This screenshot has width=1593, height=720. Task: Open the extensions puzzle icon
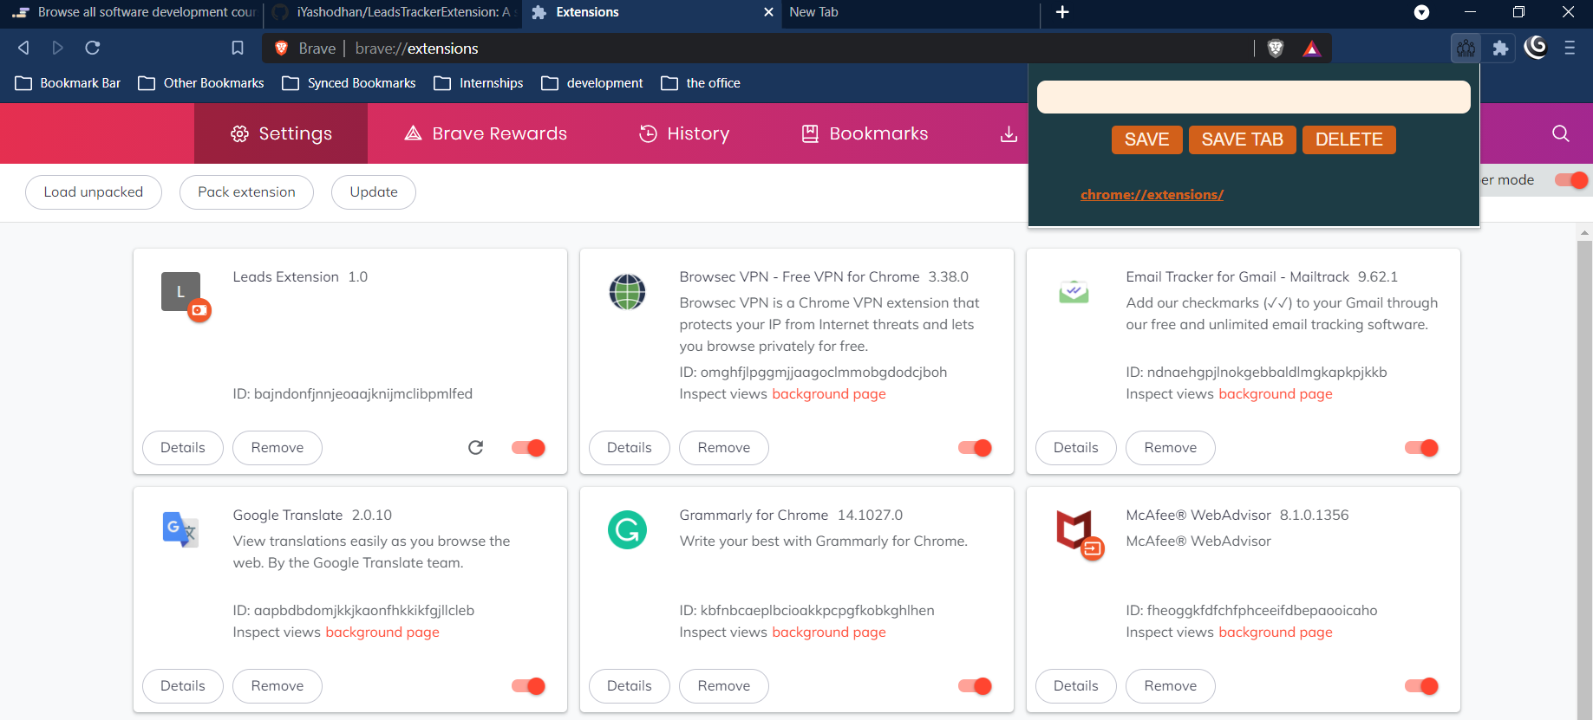click(1500, 49)
